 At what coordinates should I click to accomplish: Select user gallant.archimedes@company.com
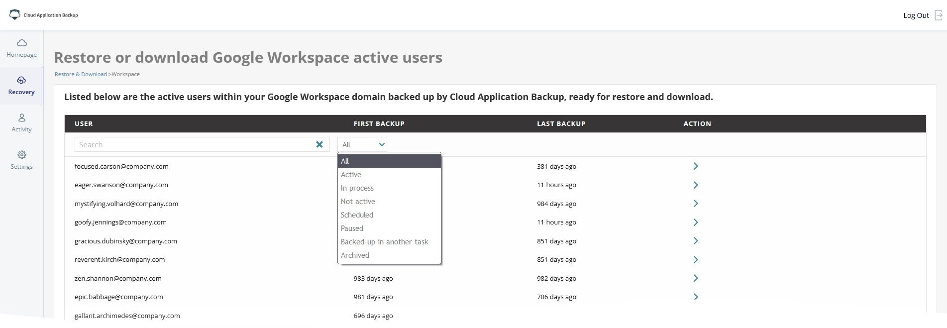127,316
